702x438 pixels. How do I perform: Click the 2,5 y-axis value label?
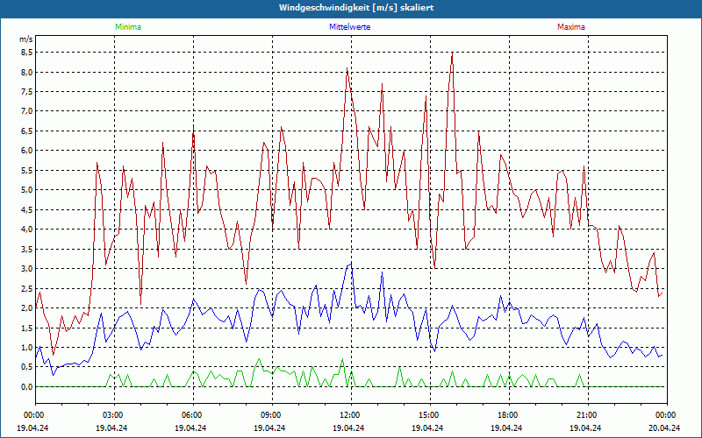coord(26,288)
